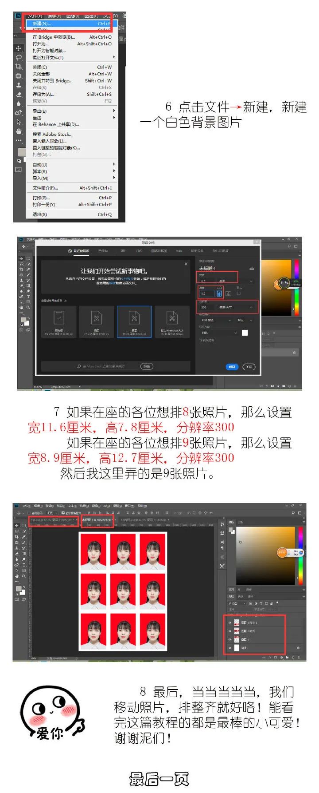Click the lock icon on the 背景 layer
The width and height of the screenshot is (319, 793).
[x=298, y=648]
